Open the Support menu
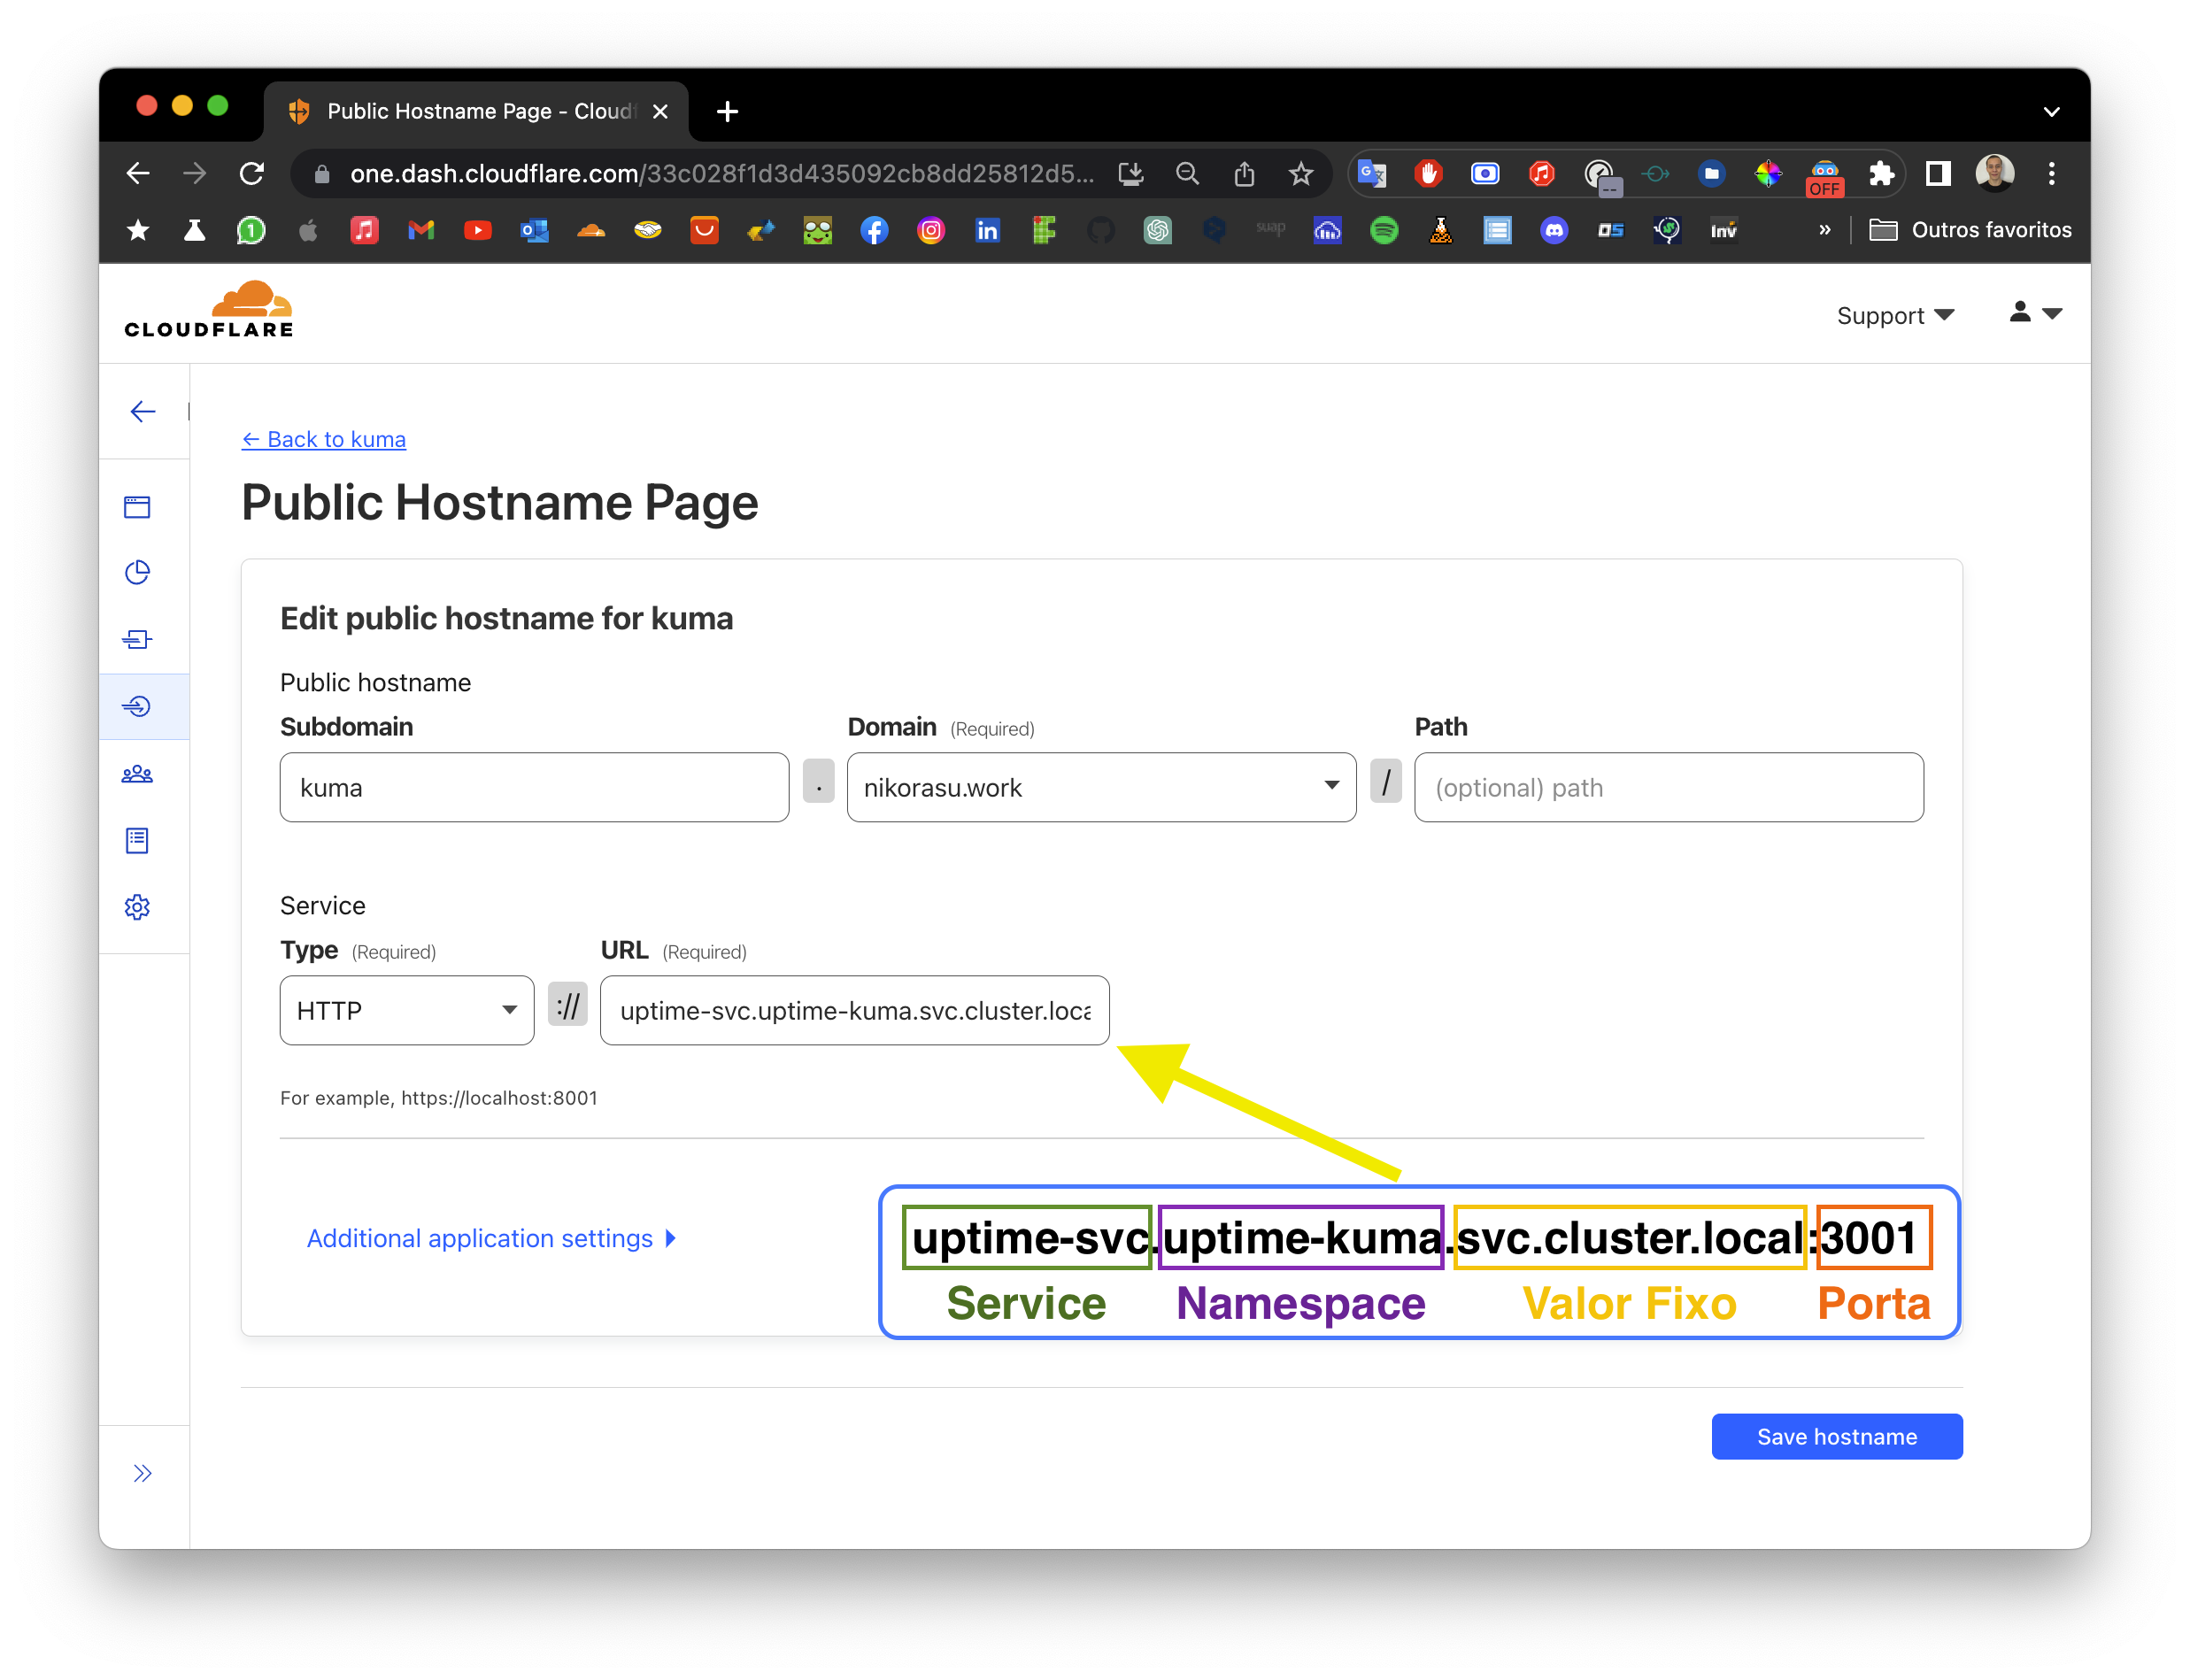This screenshot has height=1680, width=2190. pyautogui.click(x=1894, y=316)
